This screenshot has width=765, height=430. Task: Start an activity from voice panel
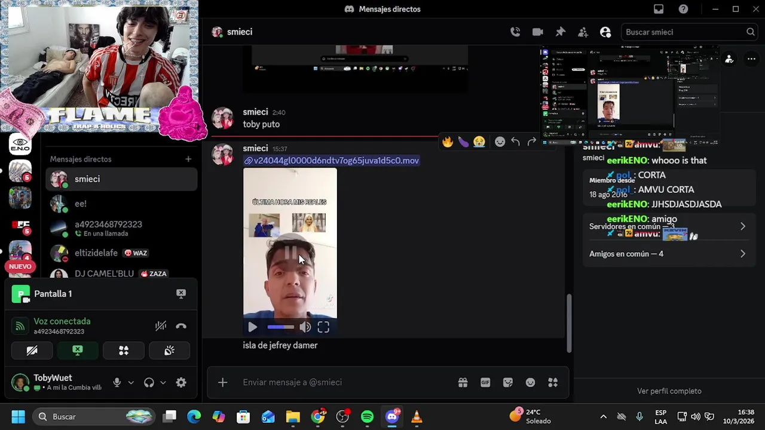pyautogui.click(x=124, y=351)
